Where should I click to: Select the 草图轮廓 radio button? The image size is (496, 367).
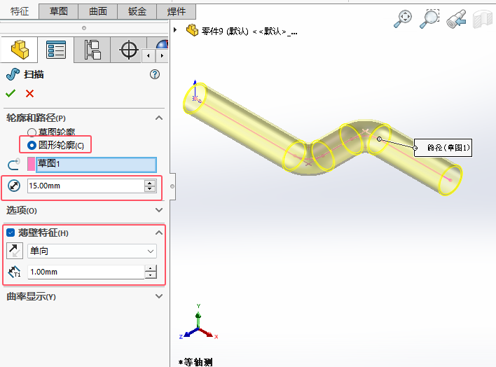(x=32, y=132)
